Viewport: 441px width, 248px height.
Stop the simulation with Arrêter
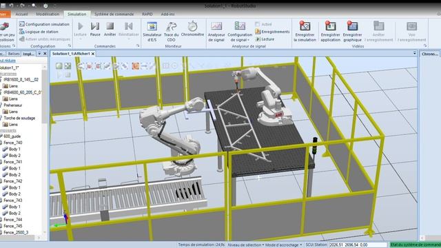pos(110,29)
